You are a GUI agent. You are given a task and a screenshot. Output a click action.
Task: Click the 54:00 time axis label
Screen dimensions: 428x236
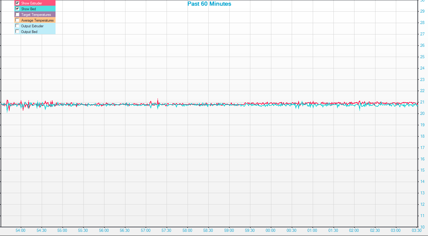20,231
